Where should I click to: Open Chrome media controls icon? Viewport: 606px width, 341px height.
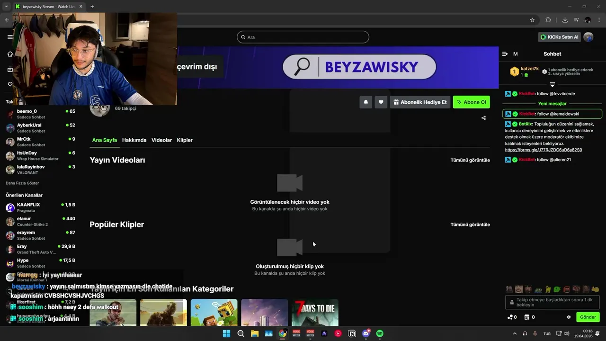576,20
